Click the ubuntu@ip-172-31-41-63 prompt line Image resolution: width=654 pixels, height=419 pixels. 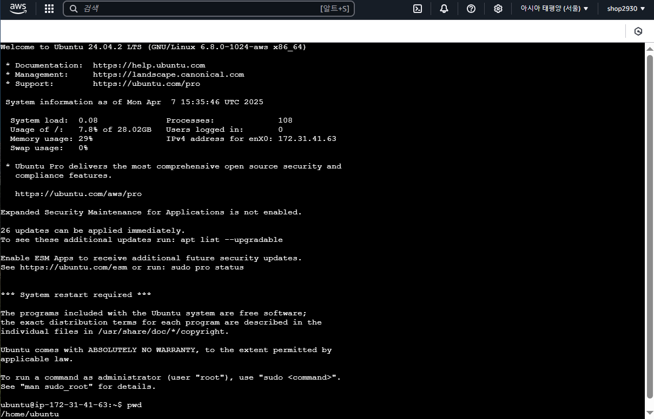coord(71,405)
